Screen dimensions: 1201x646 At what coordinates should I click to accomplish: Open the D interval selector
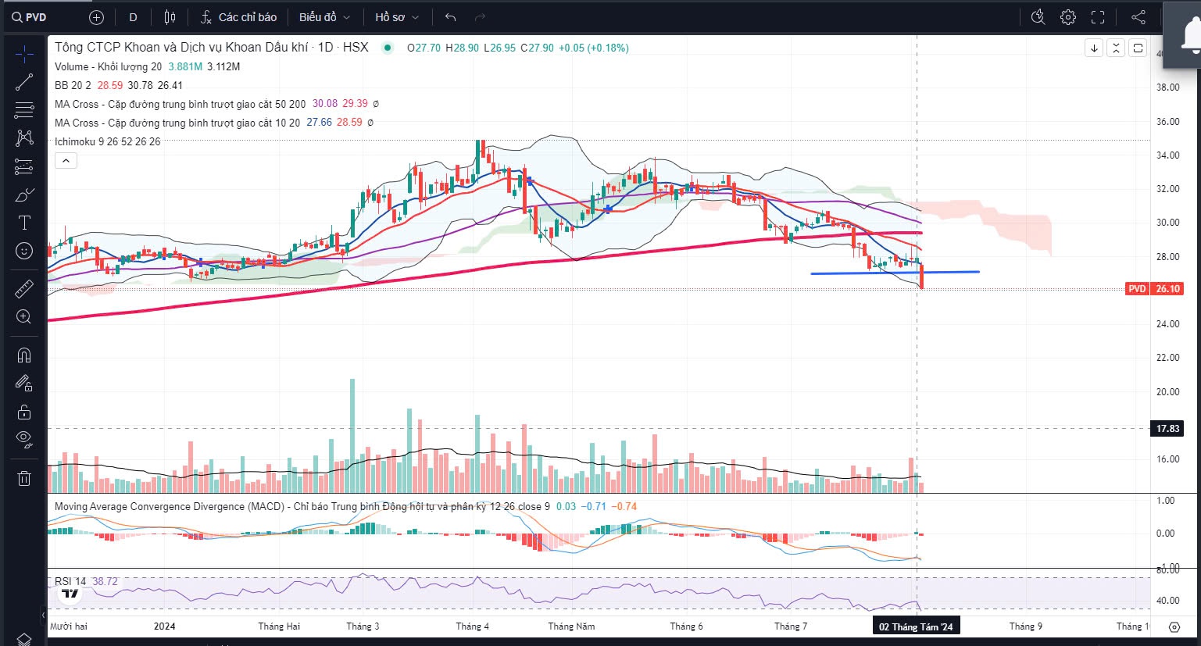pyautogui.click(x=133, y=17)
